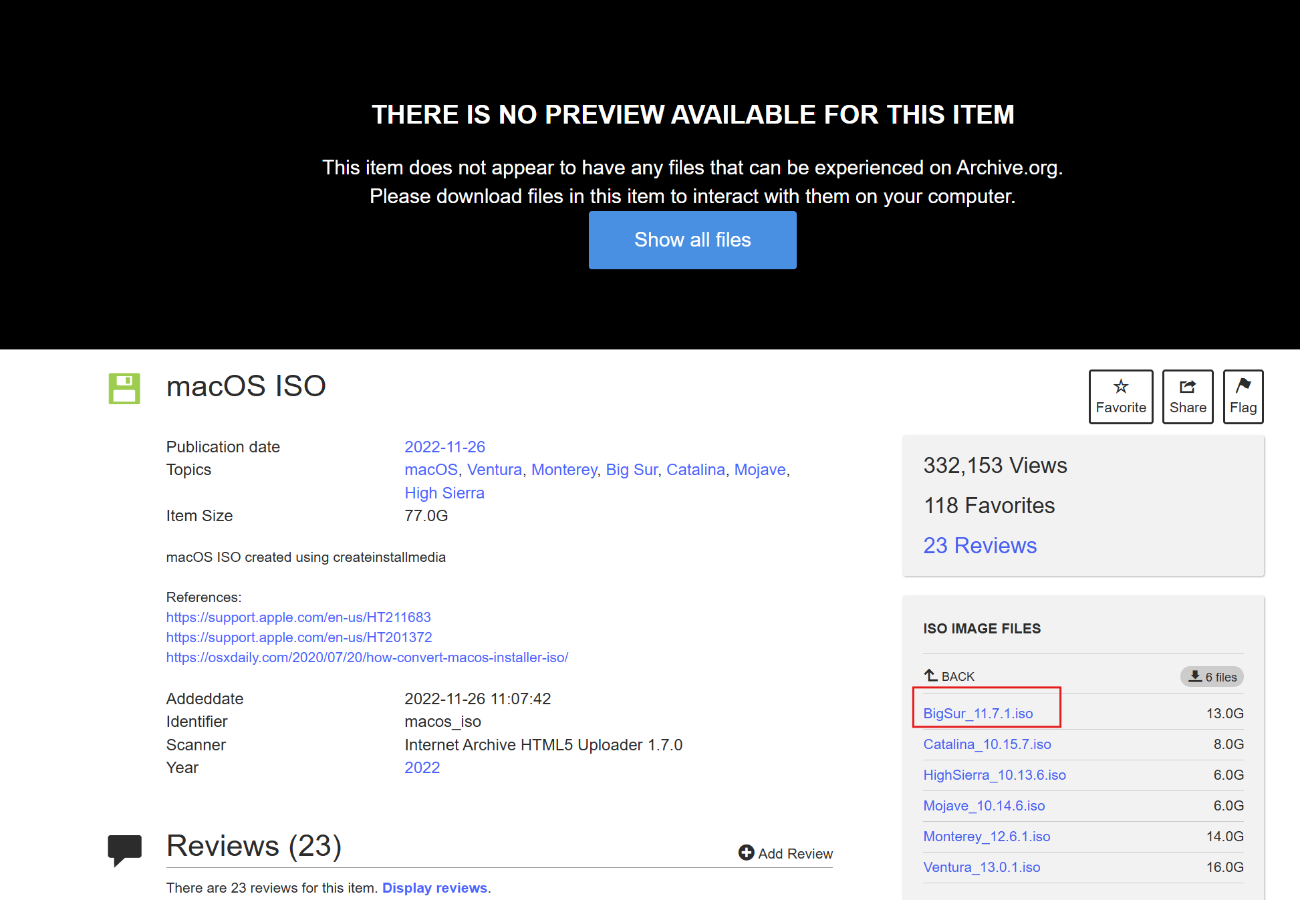Select the 13.0G size of BigSur file
The image size is (1300, 900).
(1224, 714)
